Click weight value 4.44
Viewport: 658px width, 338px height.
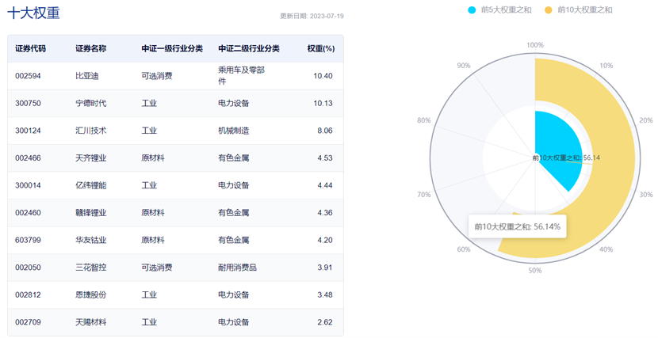tap(325, 185)
